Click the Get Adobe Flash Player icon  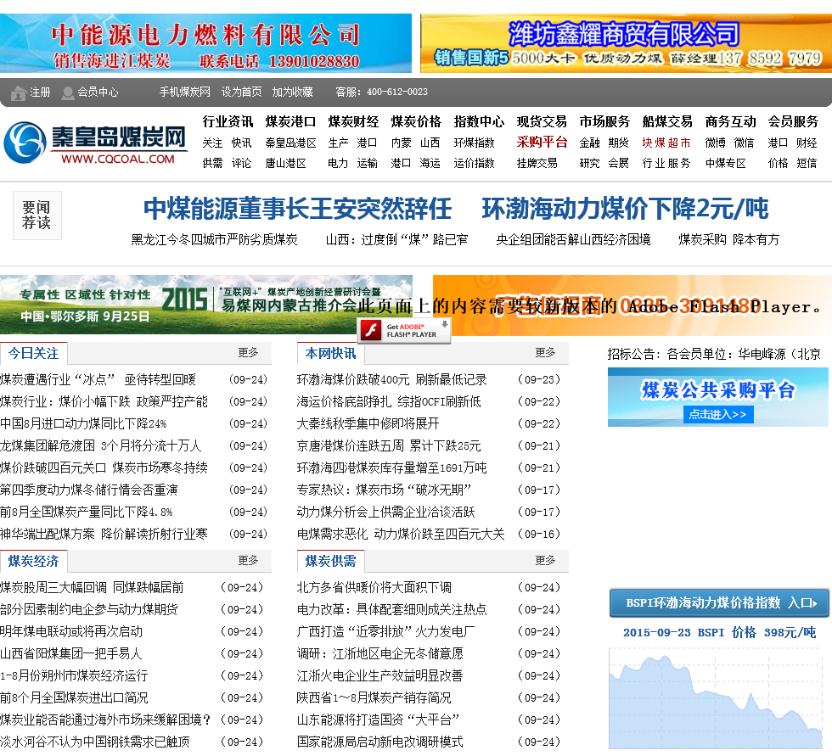click(404, 330)
